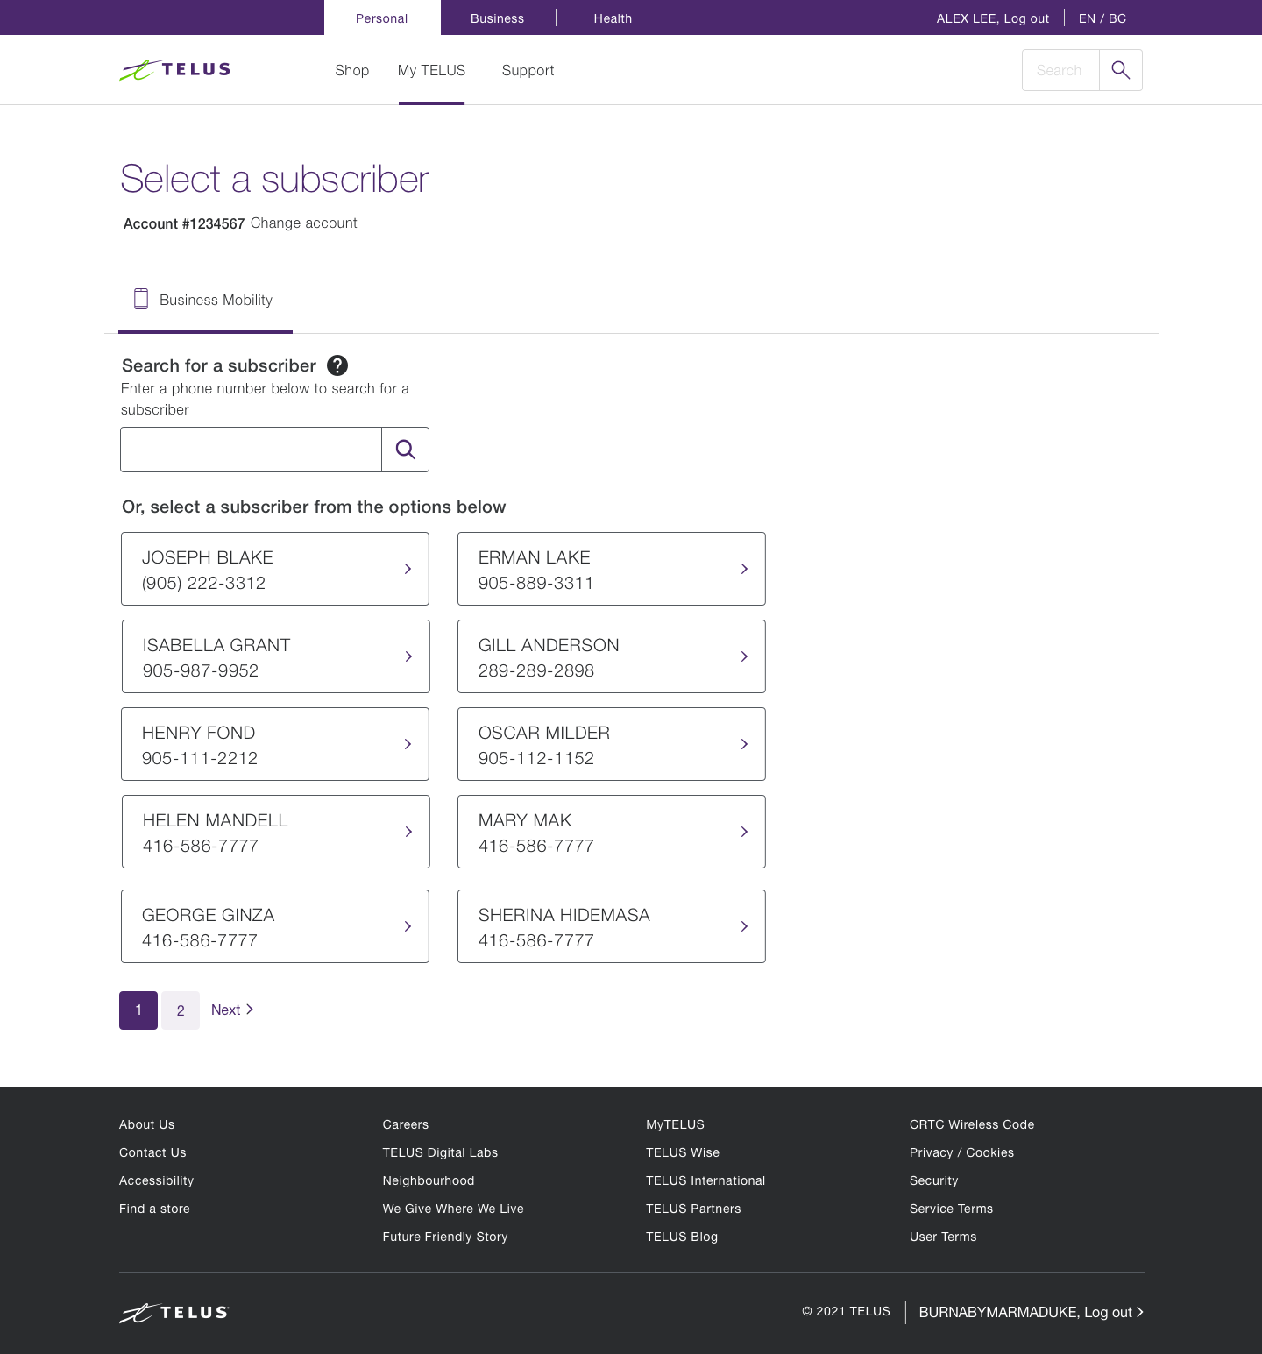Click the chevron on Joseph Blake card
The image size is (1262, 1354).
pyautogui.click(x=408, y=569)
